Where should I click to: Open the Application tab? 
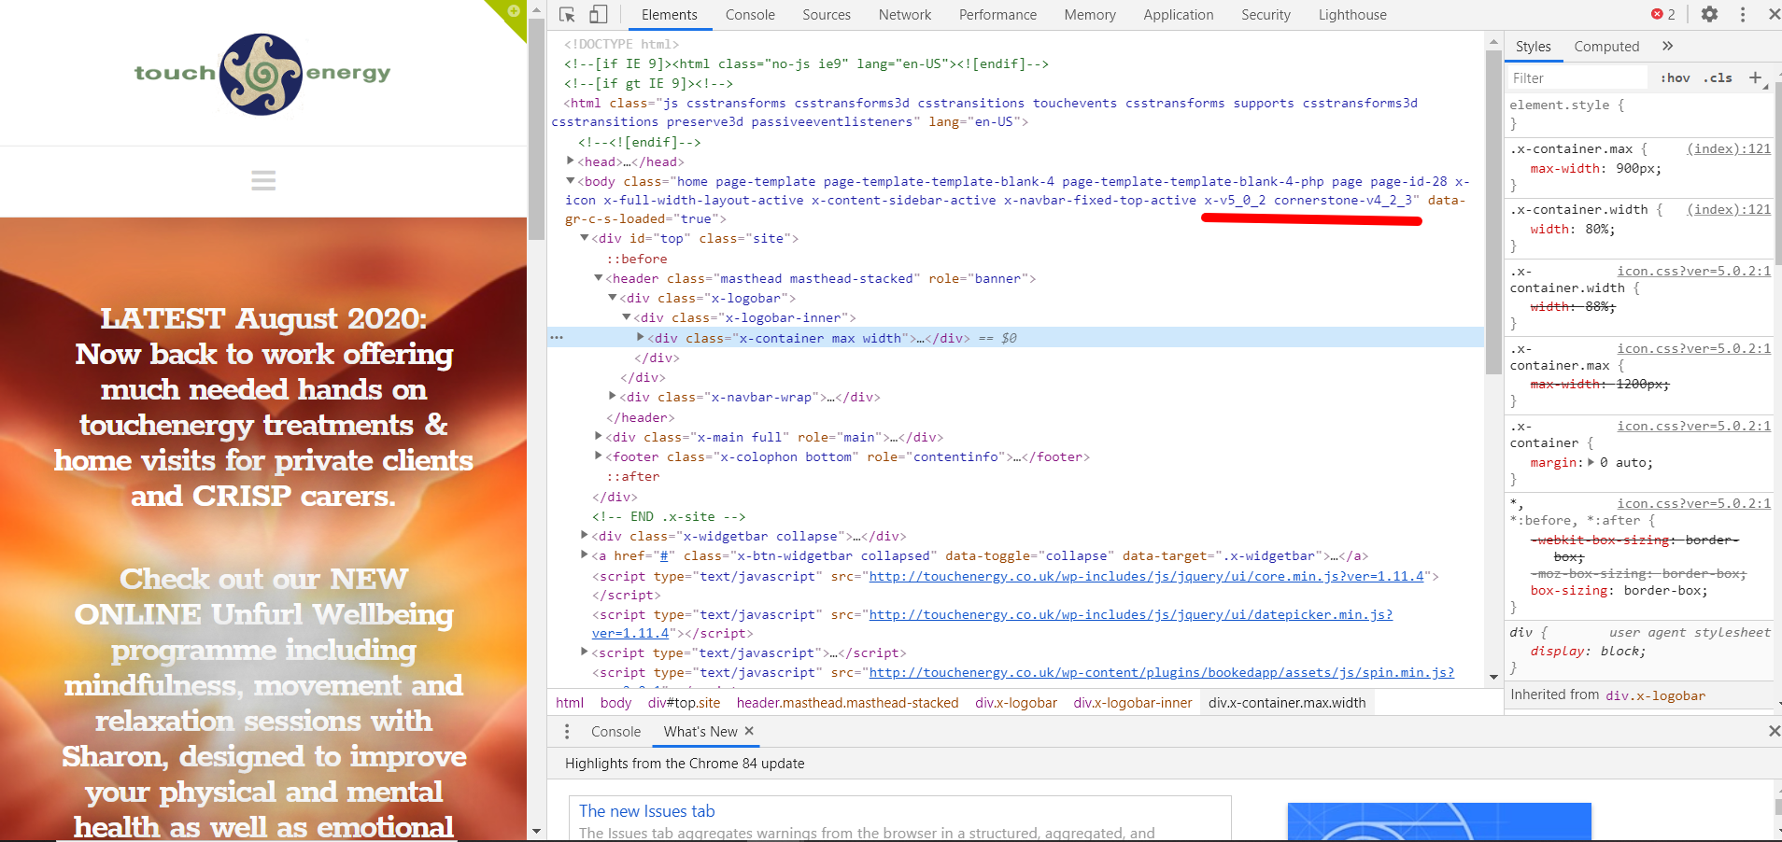[x=1179, y=15]
